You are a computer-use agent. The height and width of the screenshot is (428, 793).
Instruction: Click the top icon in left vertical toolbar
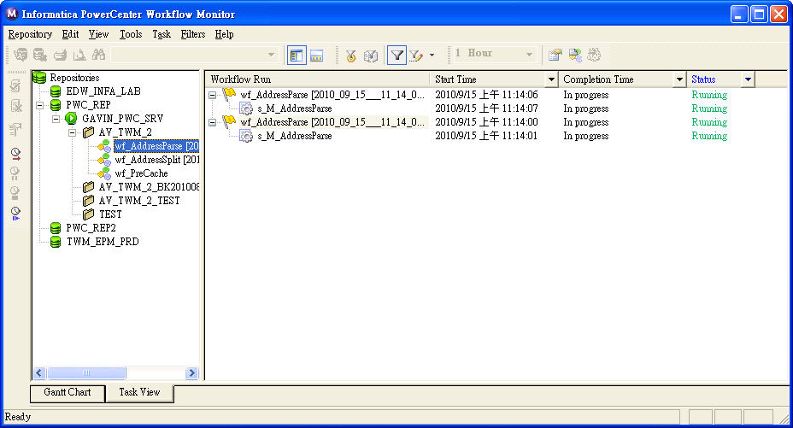tap(15, 85)
